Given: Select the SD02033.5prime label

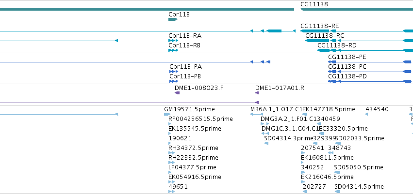Looking at the screenshot, I should 360,138.
